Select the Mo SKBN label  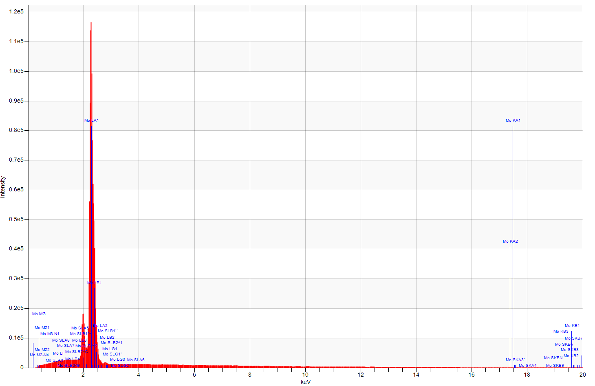[553, 358]
